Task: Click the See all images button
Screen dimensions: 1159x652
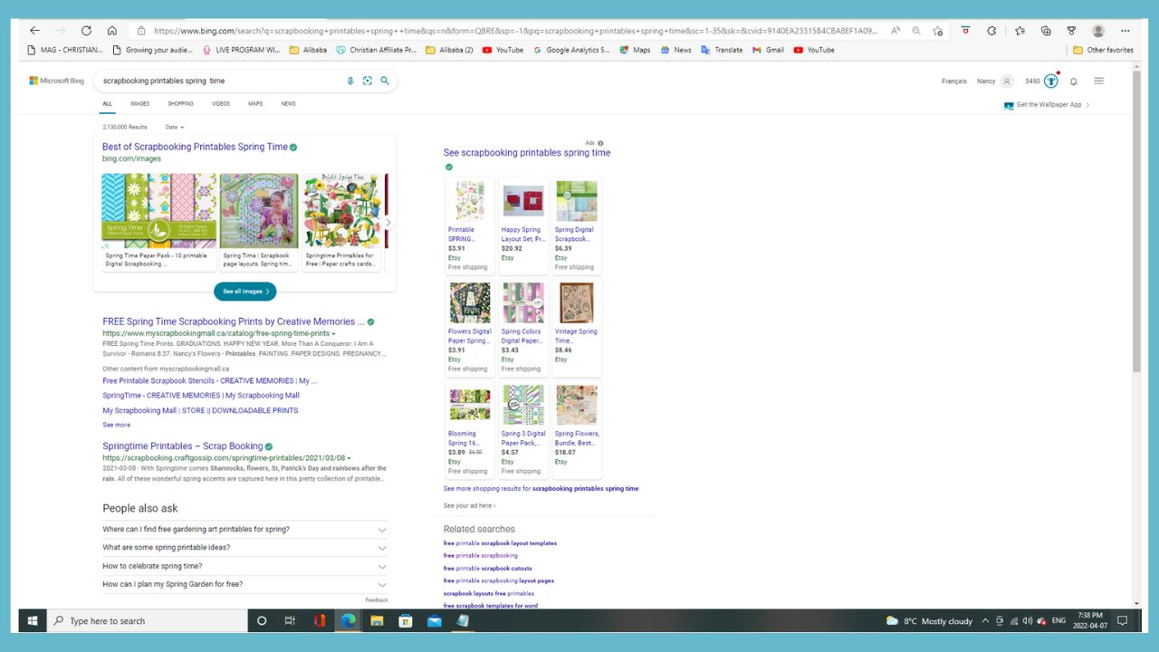Action: pos(245,292)
